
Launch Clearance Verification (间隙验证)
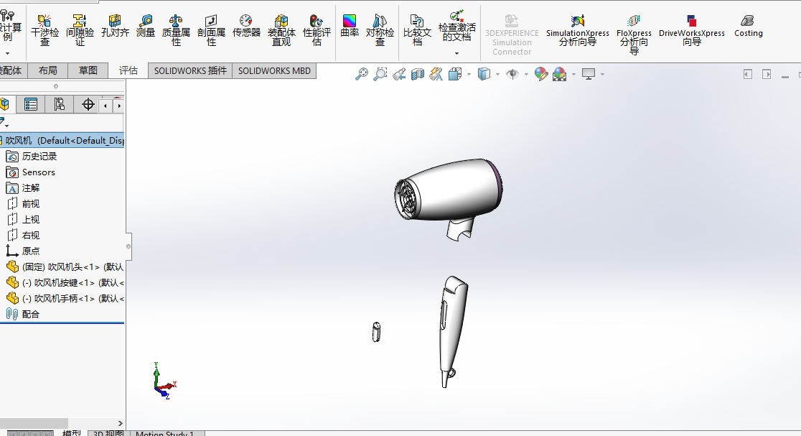pyautogui.click(x=80, y=30)
